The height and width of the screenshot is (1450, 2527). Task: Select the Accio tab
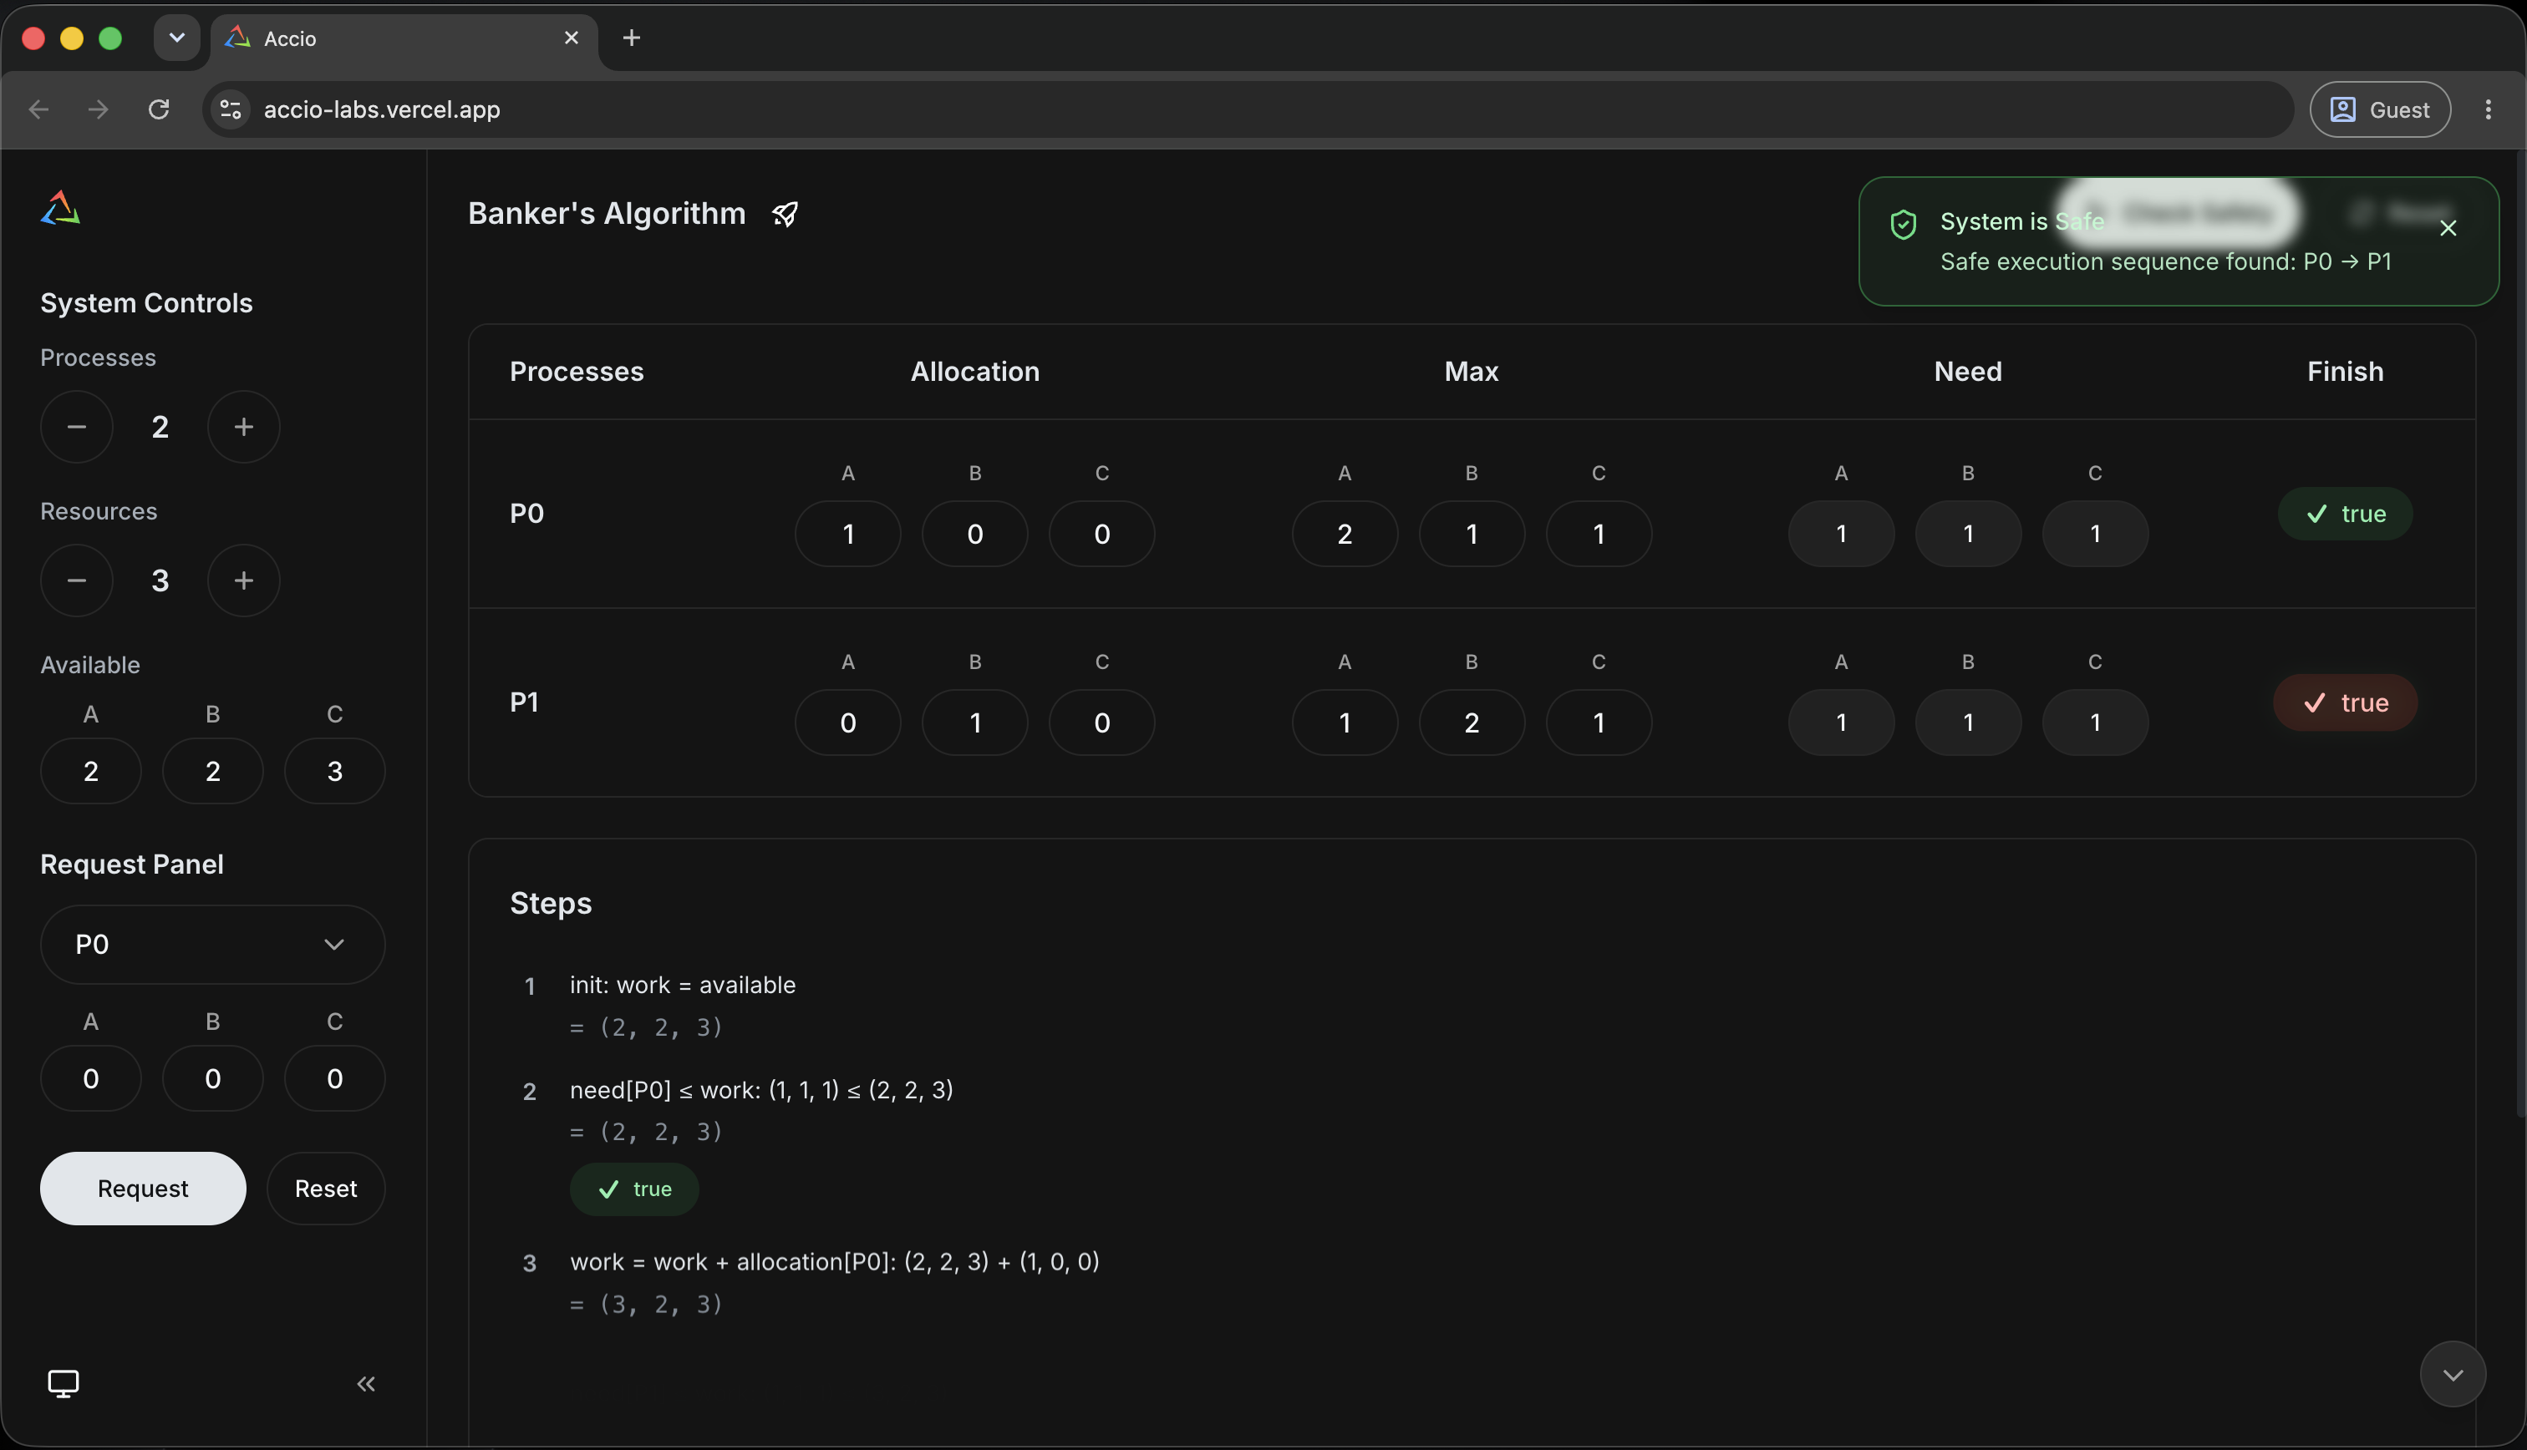(404, 38)
